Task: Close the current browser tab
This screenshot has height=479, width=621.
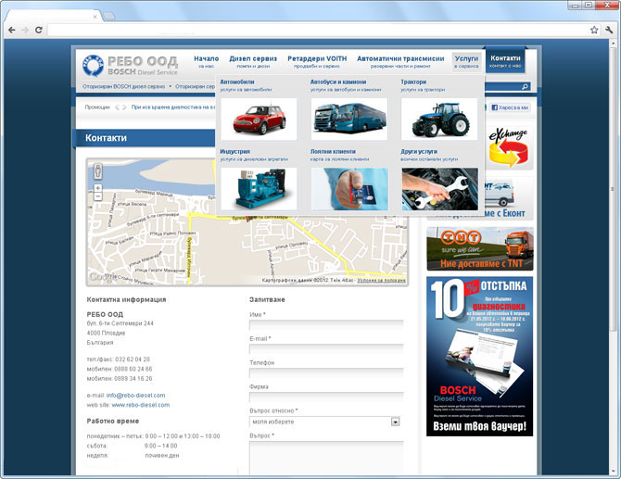Action: [x=95, y=17]
